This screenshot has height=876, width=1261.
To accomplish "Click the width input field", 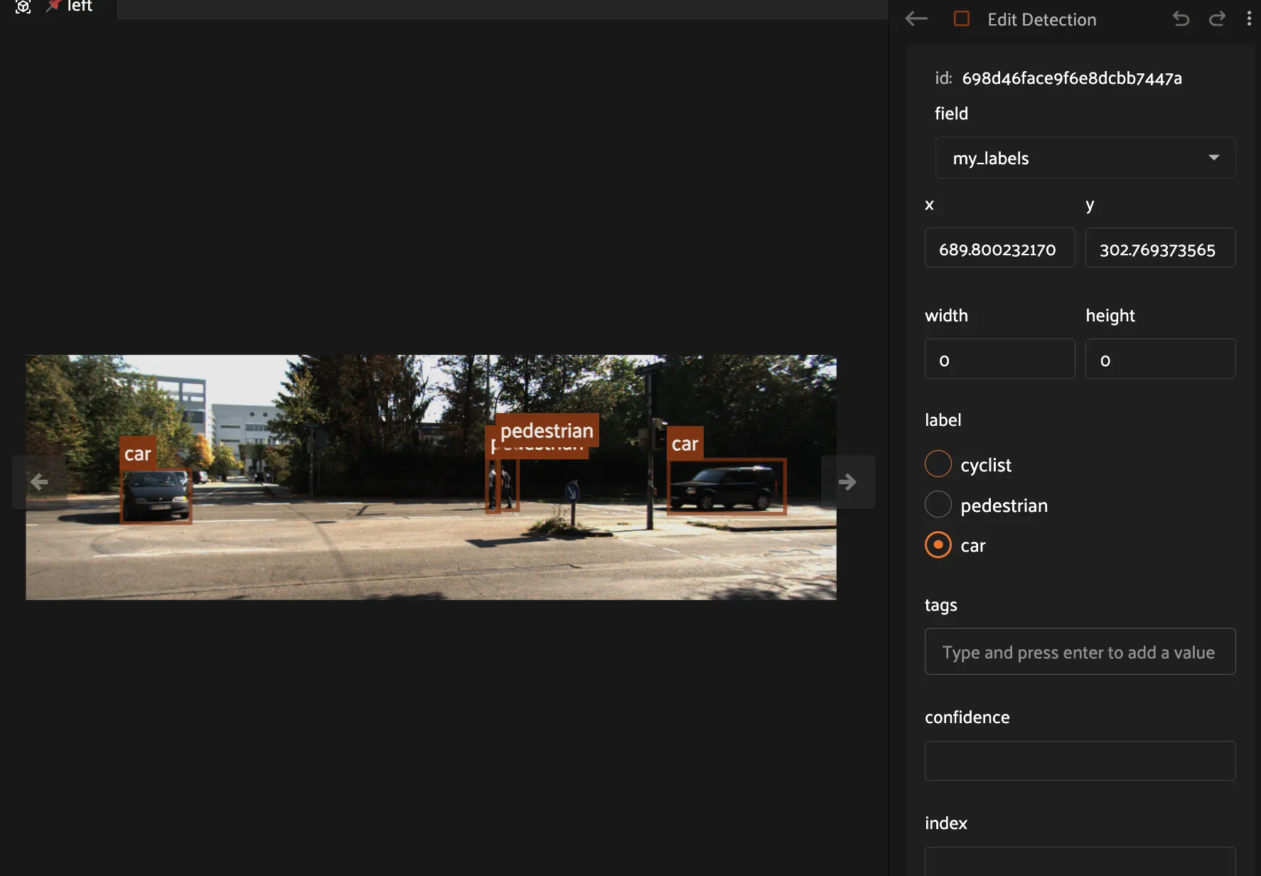I will click(999, 360).
